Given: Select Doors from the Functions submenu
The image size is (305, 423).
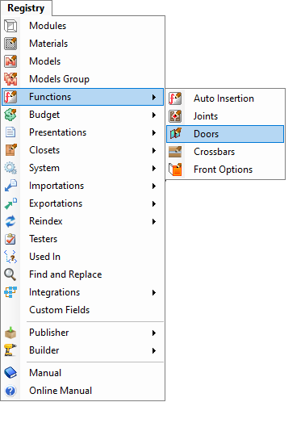Looking at the screenshot, I should point(225,134).
